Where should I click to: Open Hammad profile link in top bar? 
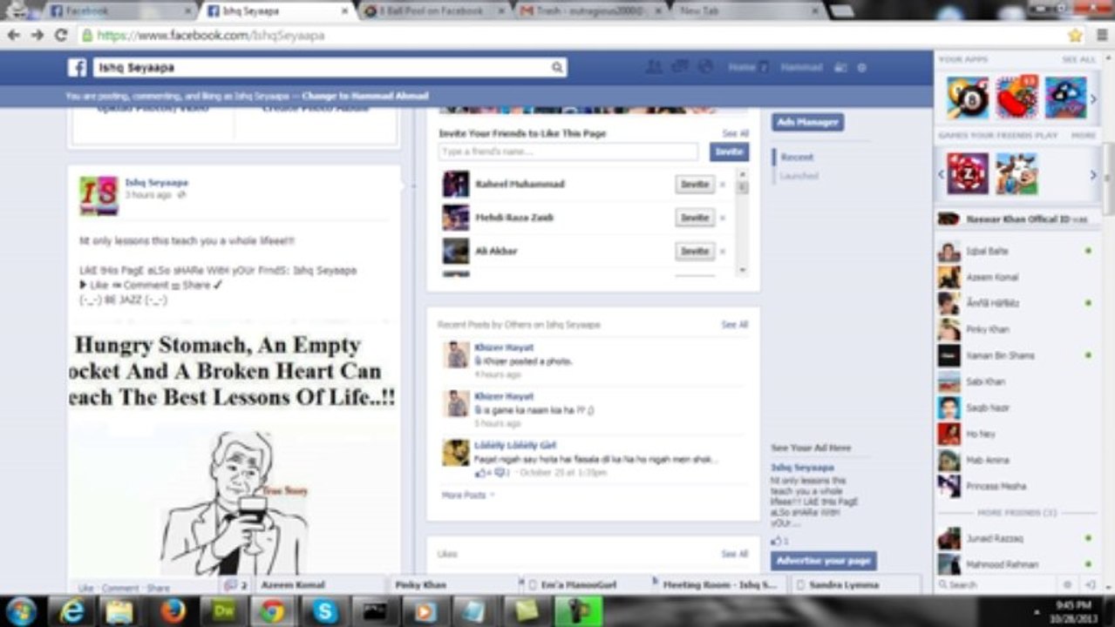click(801, 68)
